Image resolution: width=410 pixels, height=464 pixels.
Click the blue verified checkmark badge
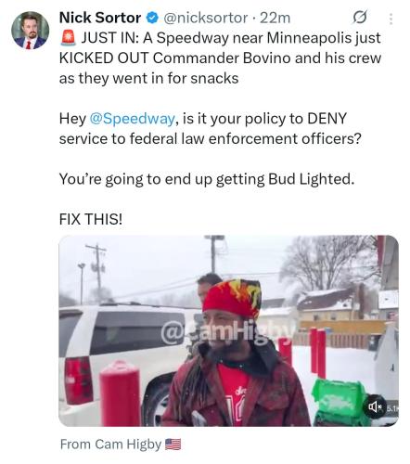click(x=152, y=18)
